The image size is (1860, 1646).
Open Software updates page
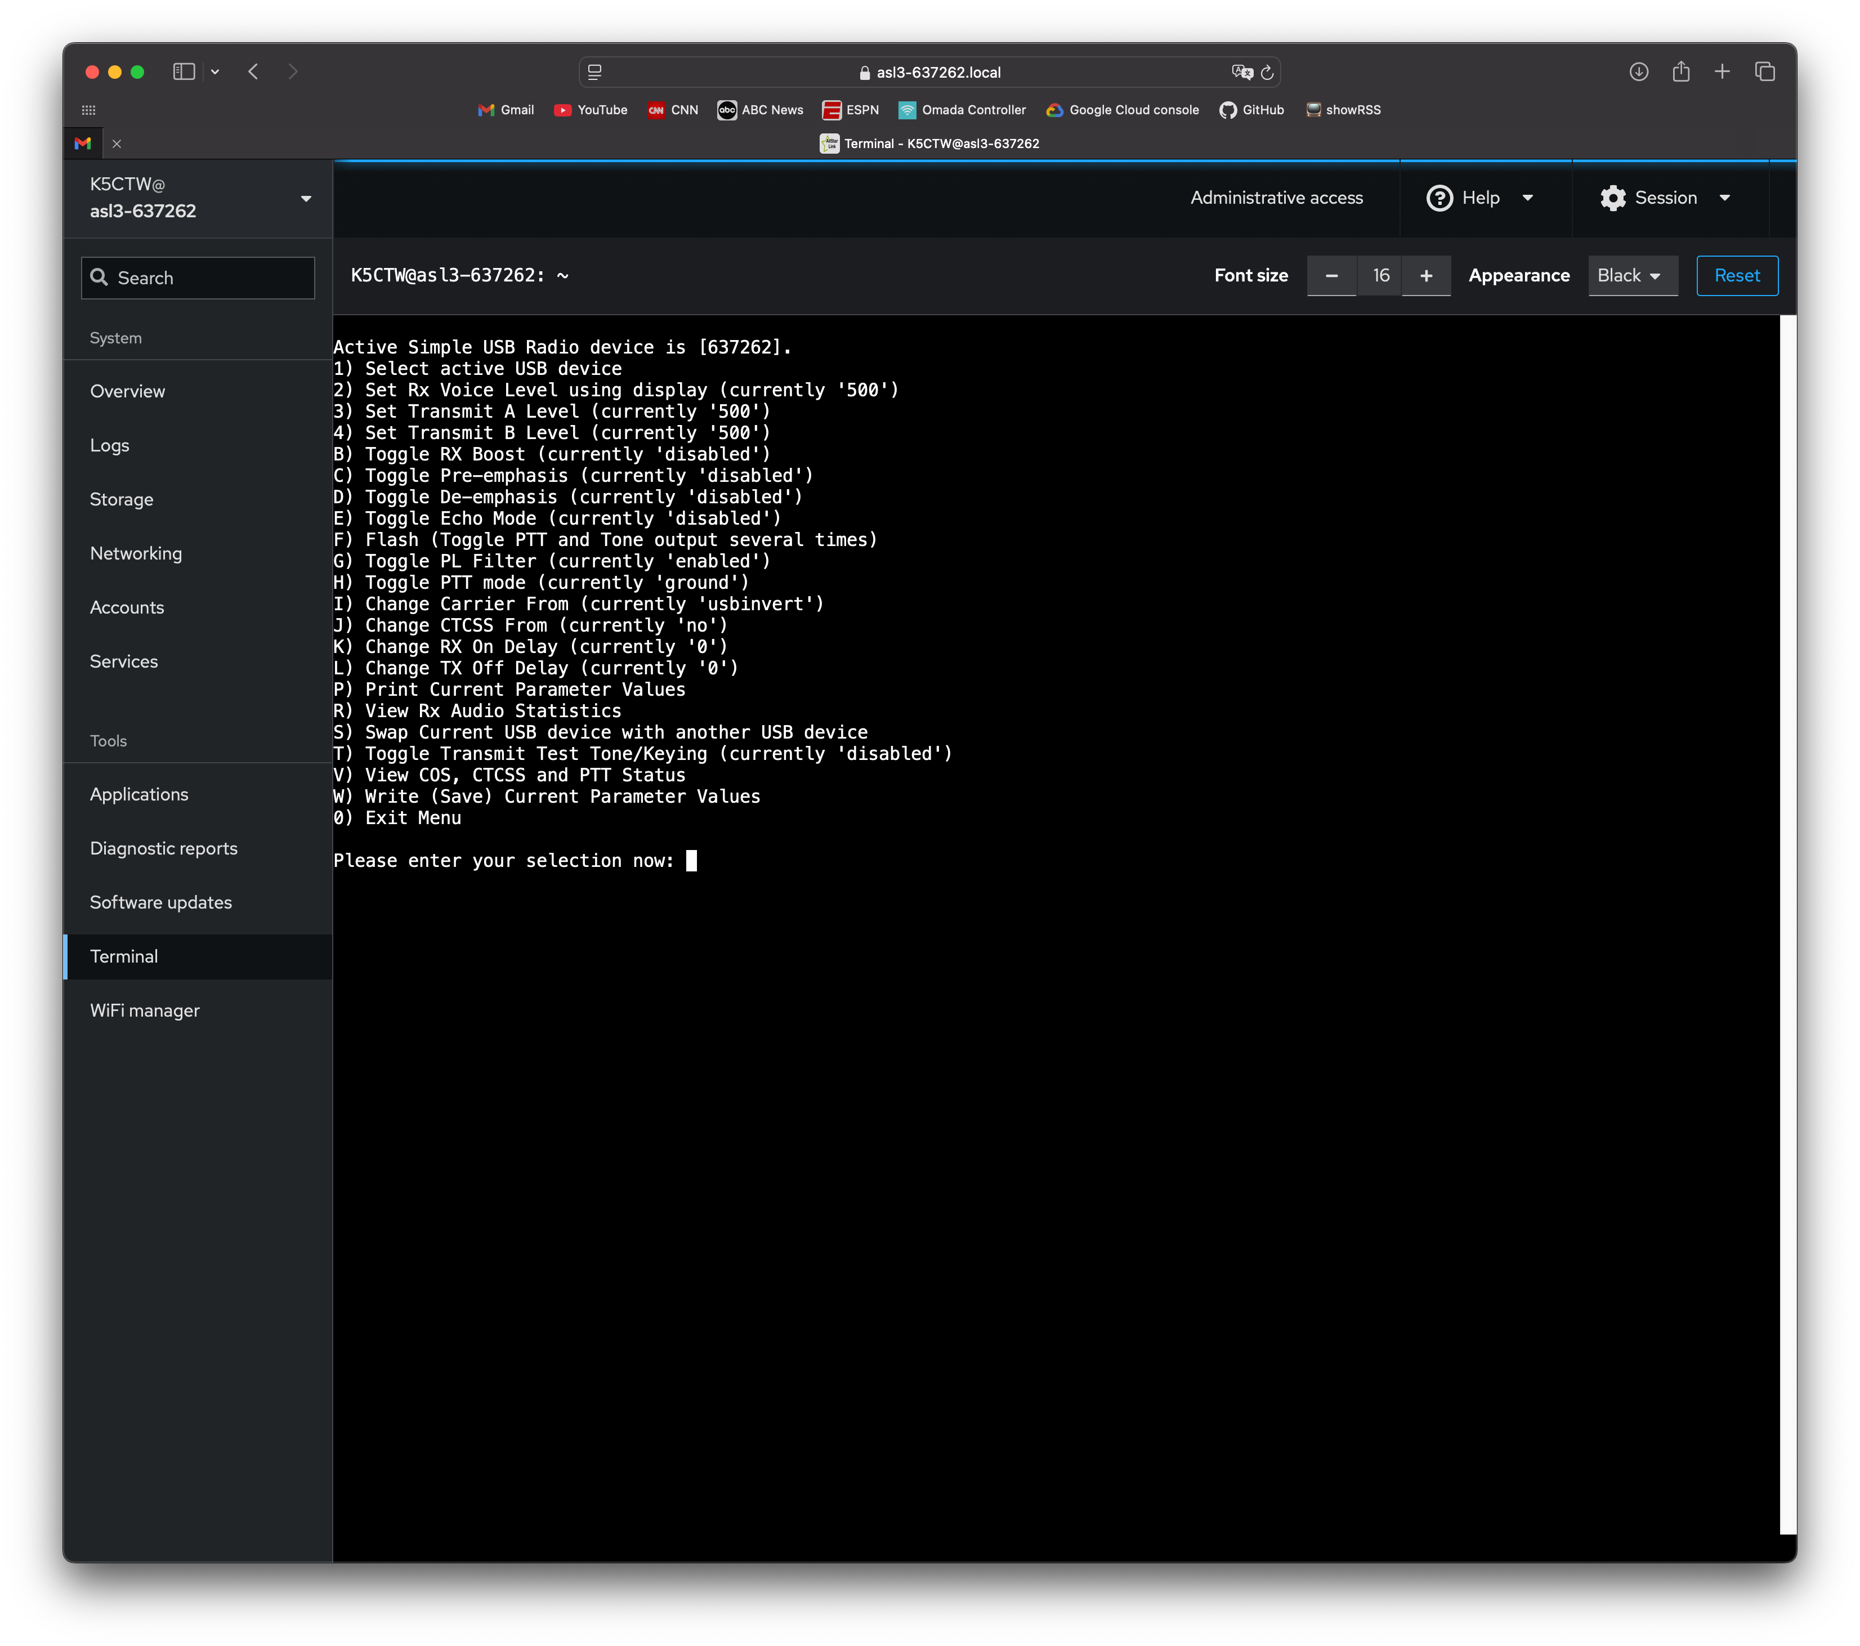pyautogui.click(x=161, y=902)
